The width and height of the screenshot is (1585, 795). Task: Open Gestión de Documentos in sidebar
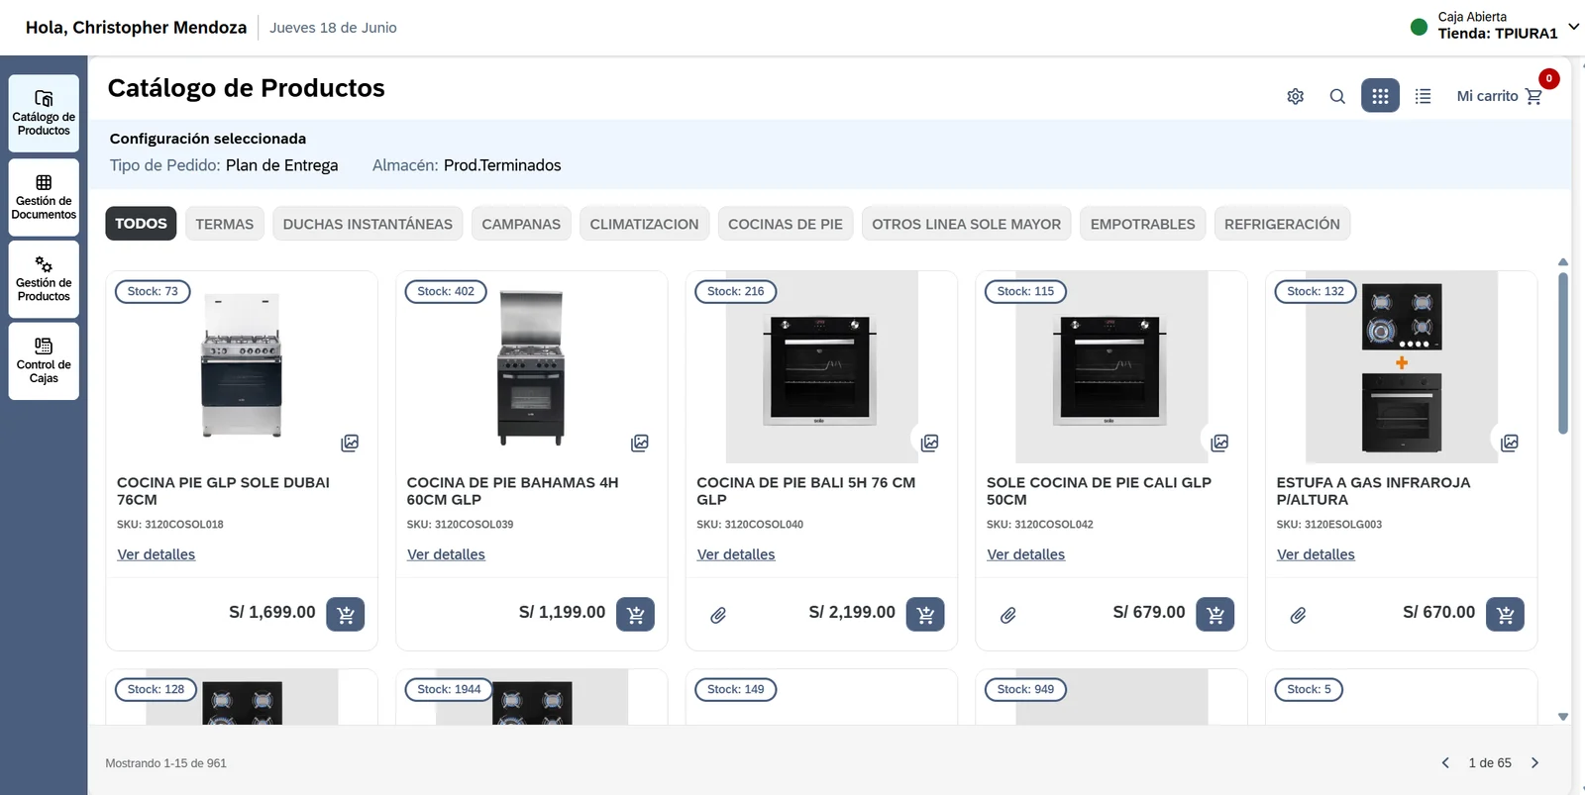point(44,197)
